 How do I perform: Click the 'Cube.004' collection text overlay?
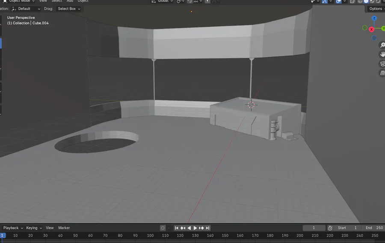pyautogui.click(x=41, y=23)
